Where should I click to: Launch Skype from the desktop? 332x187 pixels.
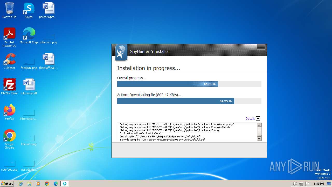(29, 10)
